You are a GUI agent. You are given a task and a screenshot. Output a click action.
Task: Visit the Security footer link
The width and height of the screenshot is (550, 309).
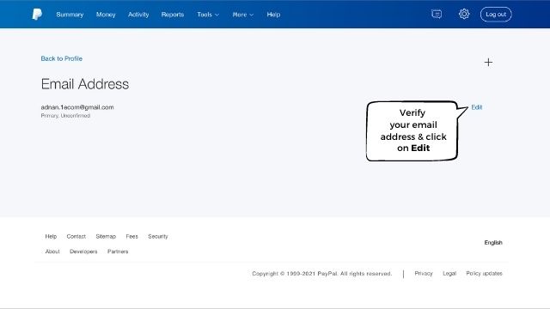tap(158, 237)
